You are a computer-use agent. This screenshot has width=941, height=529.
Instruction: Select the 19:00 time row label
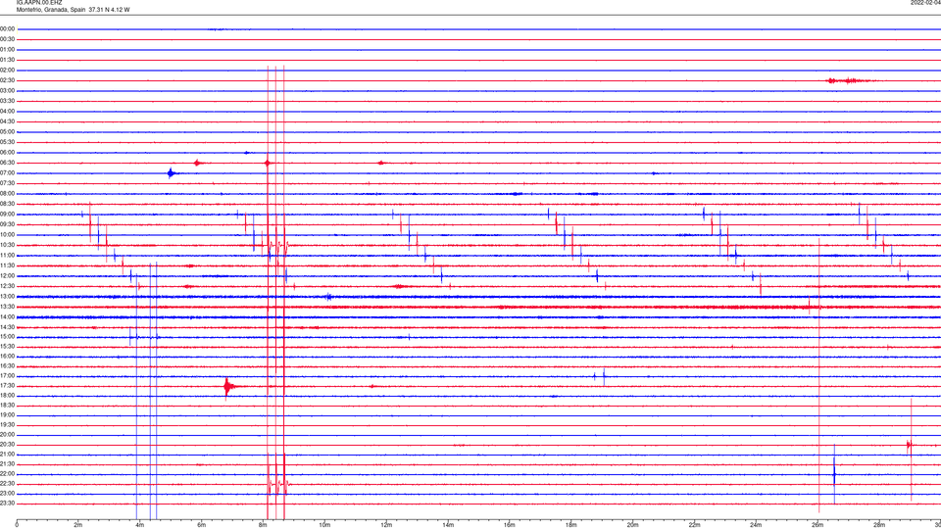(7, 415)
